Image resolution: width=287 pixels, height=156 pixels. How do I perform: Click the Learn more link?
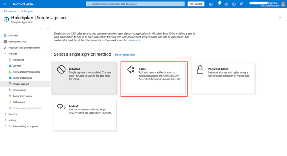(x=134, y=40)
